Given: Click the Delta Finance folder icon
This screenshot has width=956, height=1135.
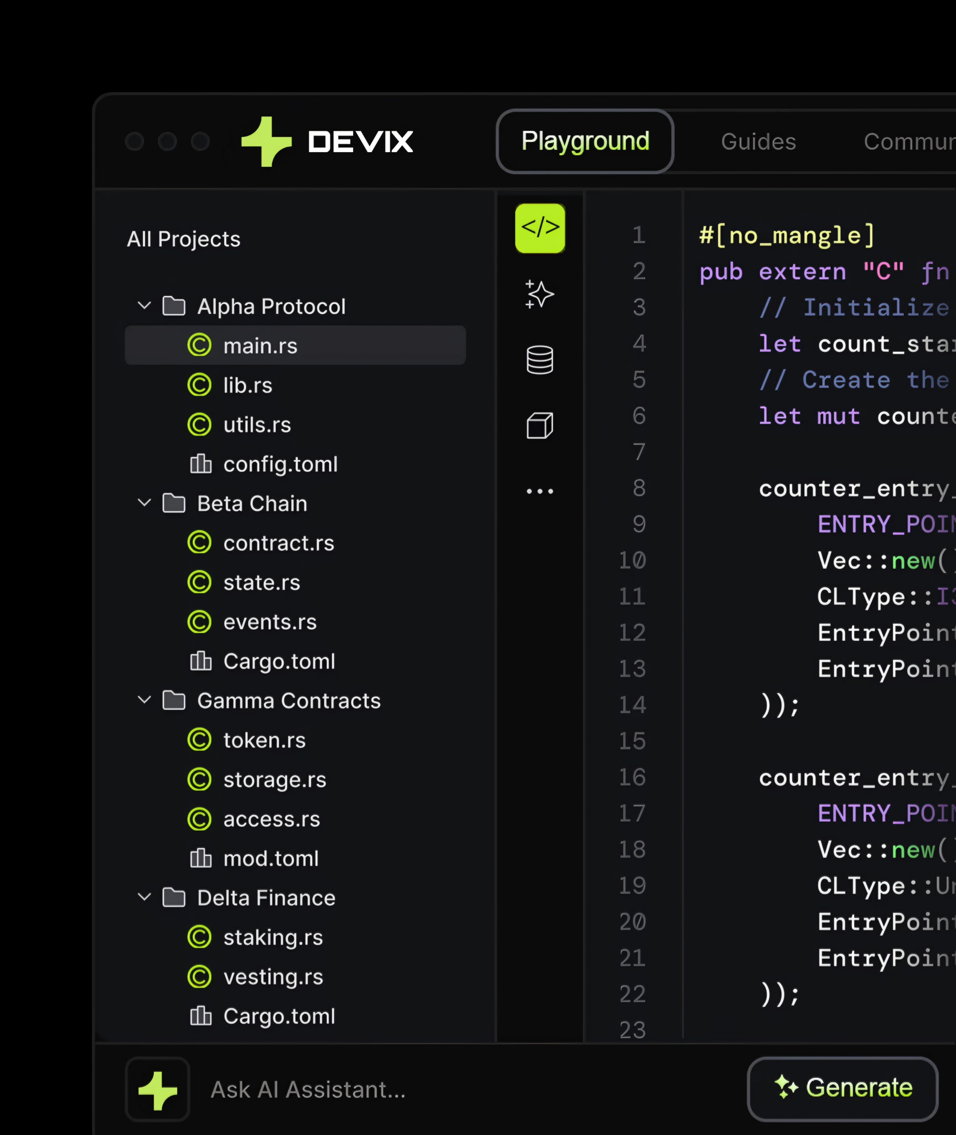Looking at the screenshot, I should tap(174, 898).
